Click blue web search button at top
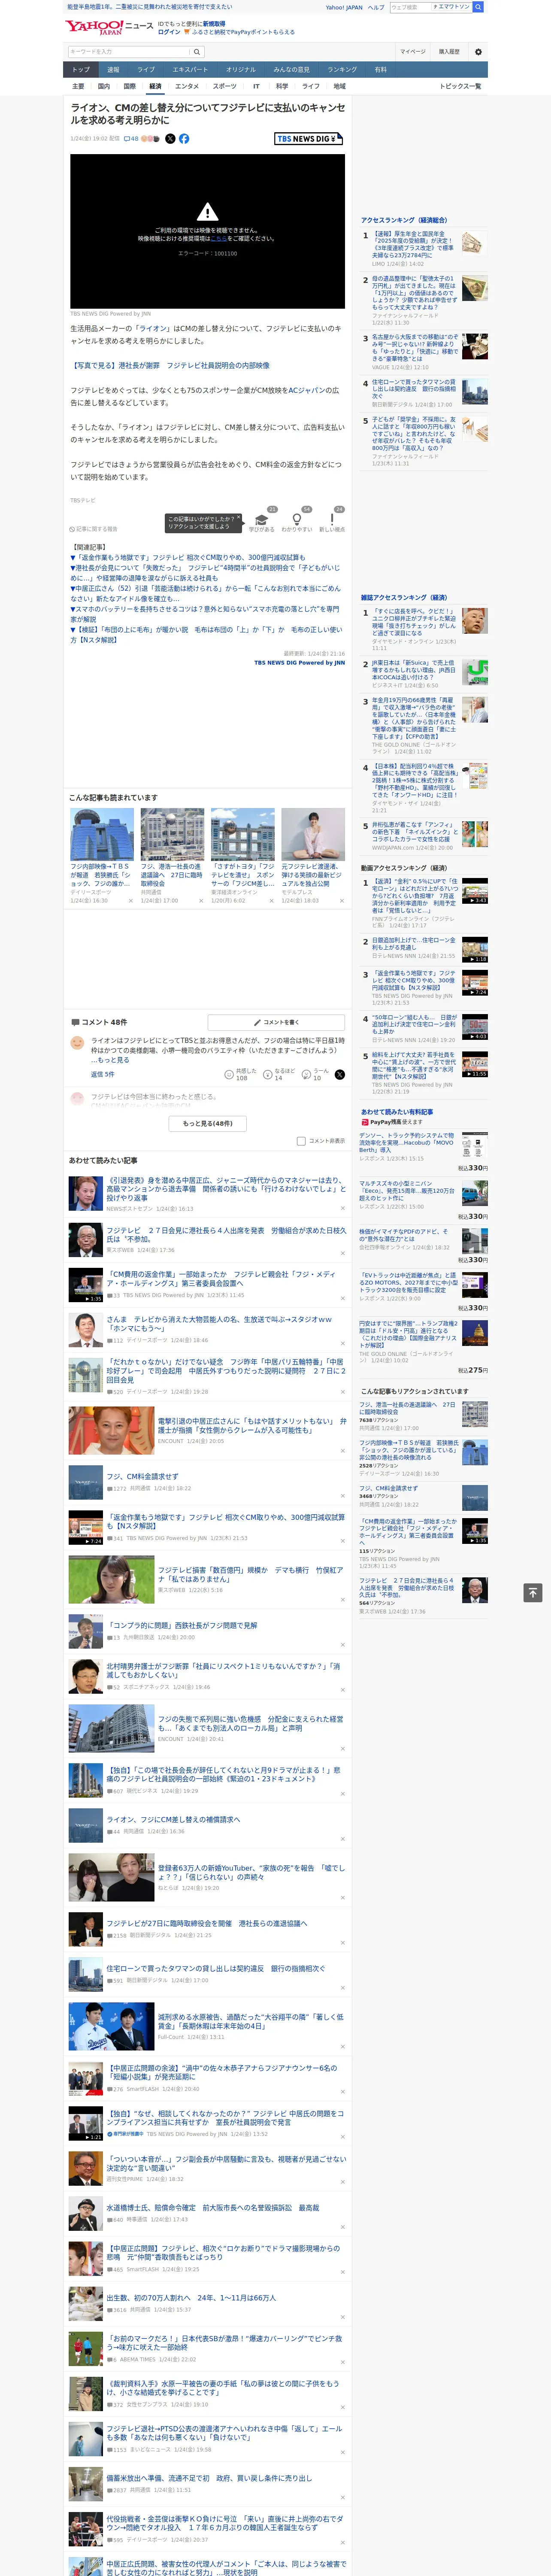Viewport: 551px width, 2576px height. pos(478,7)
